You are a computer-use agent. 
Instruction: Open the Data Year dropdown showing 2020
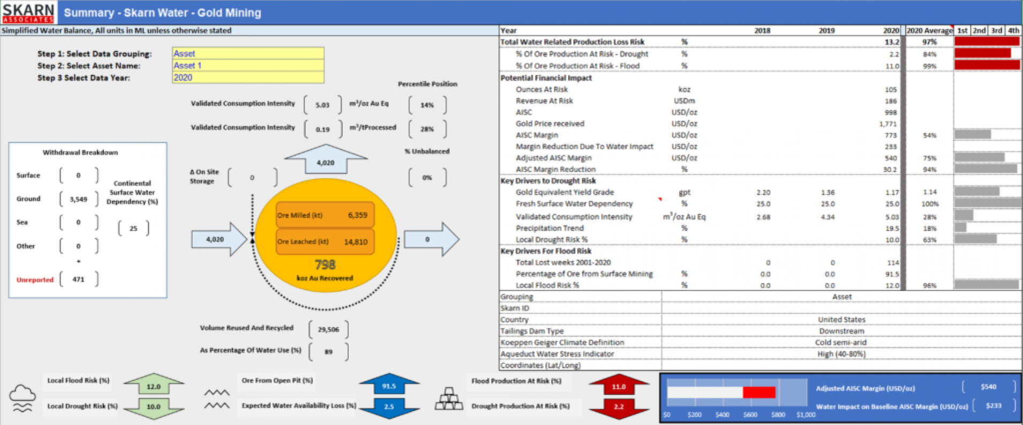248,78
